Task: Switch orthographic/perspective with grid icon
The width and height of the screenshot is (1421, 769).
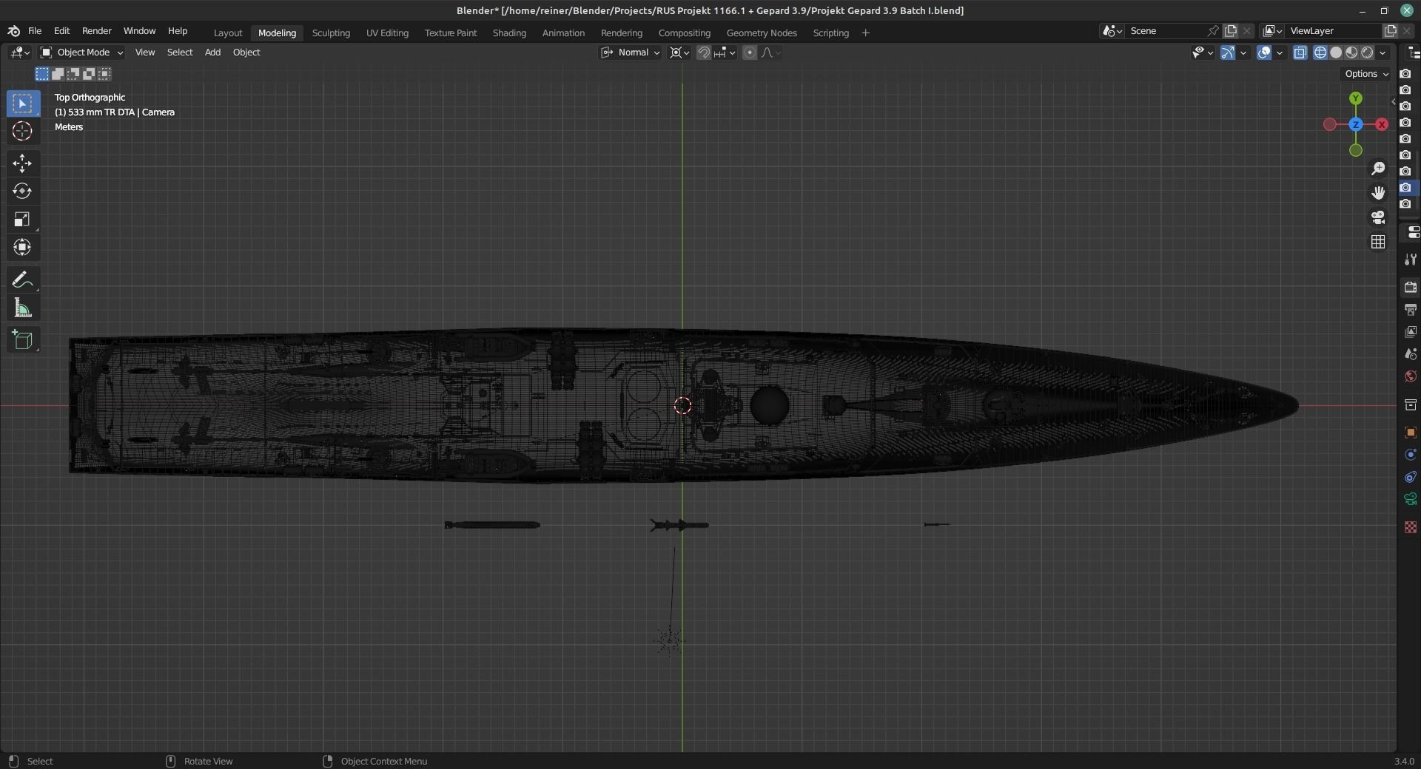Action: tap(1378, 242)
